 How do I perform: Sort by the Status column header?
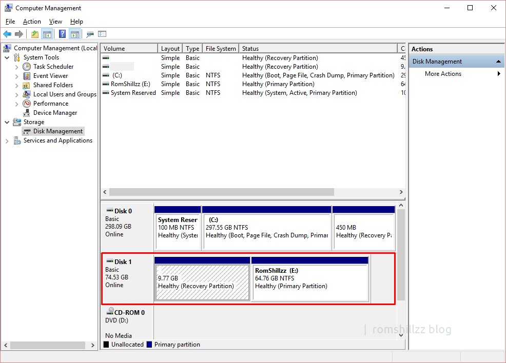[x=318, y=48]
